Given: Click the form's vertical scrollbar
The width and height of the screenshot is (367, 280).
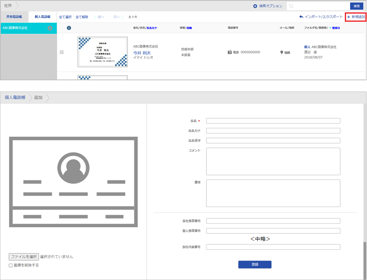Looking at the screenshot, I should [365, 260].
